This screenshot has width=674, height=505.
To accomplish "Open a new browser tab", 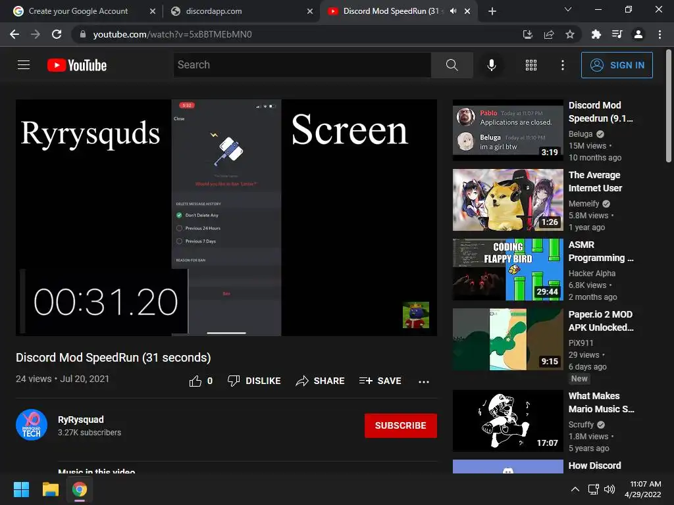I will pyautogui.click(x=492, y=11).
